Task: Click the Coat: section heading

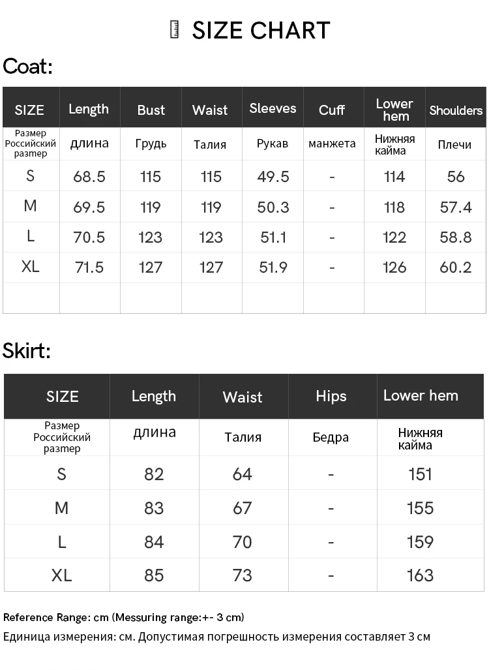Action: 28,67
